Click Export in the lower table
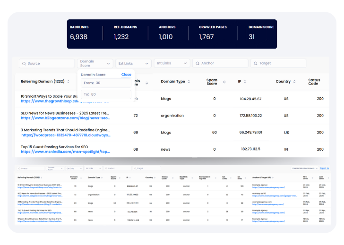This screenshot has height=245, width=344. tap(324, 168)
